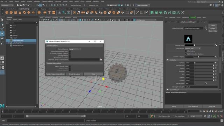Open the Arnold menu
224x126 pixels.
(x=89, y=1)
